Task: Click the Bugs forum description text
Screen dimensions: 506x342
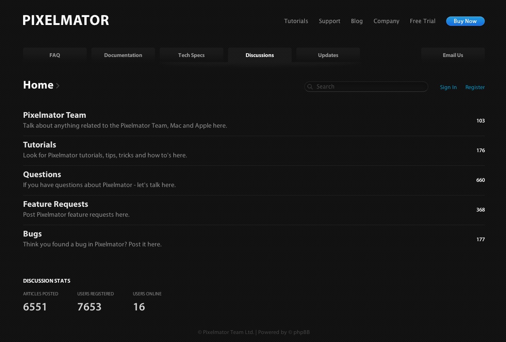Action: click(92, 244)
